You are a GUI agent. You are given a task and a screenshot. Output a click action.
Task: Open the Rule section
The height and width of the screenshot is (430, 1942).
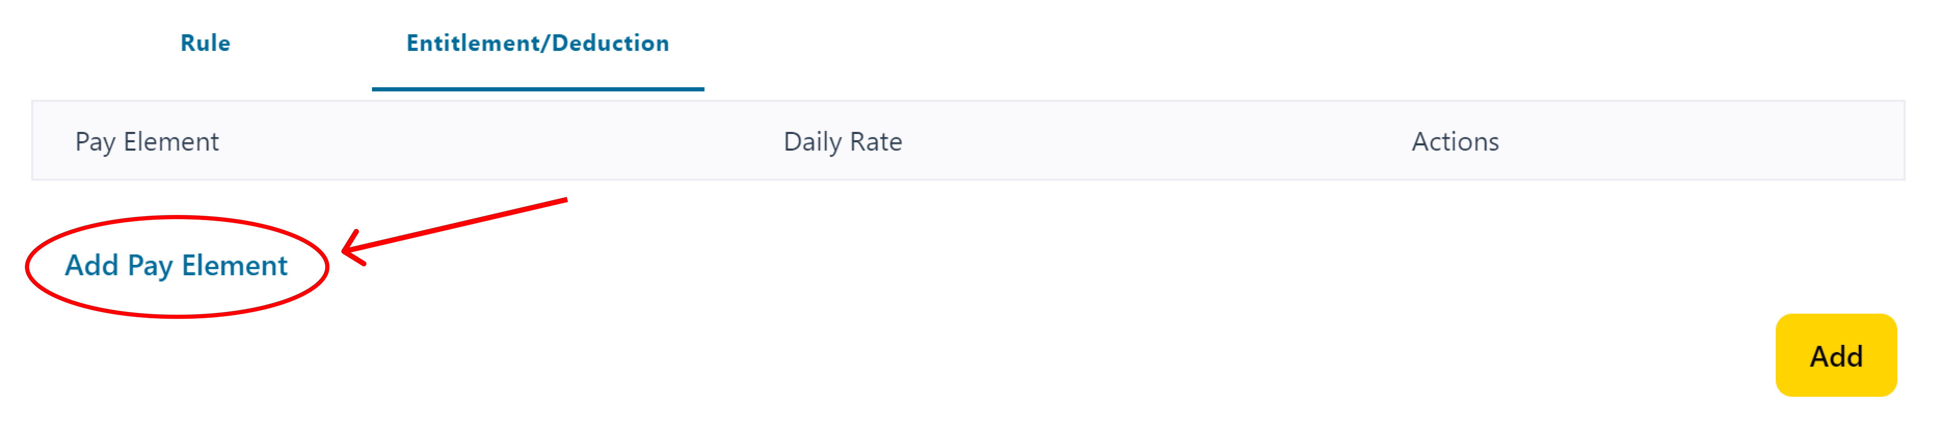(205, 43)
